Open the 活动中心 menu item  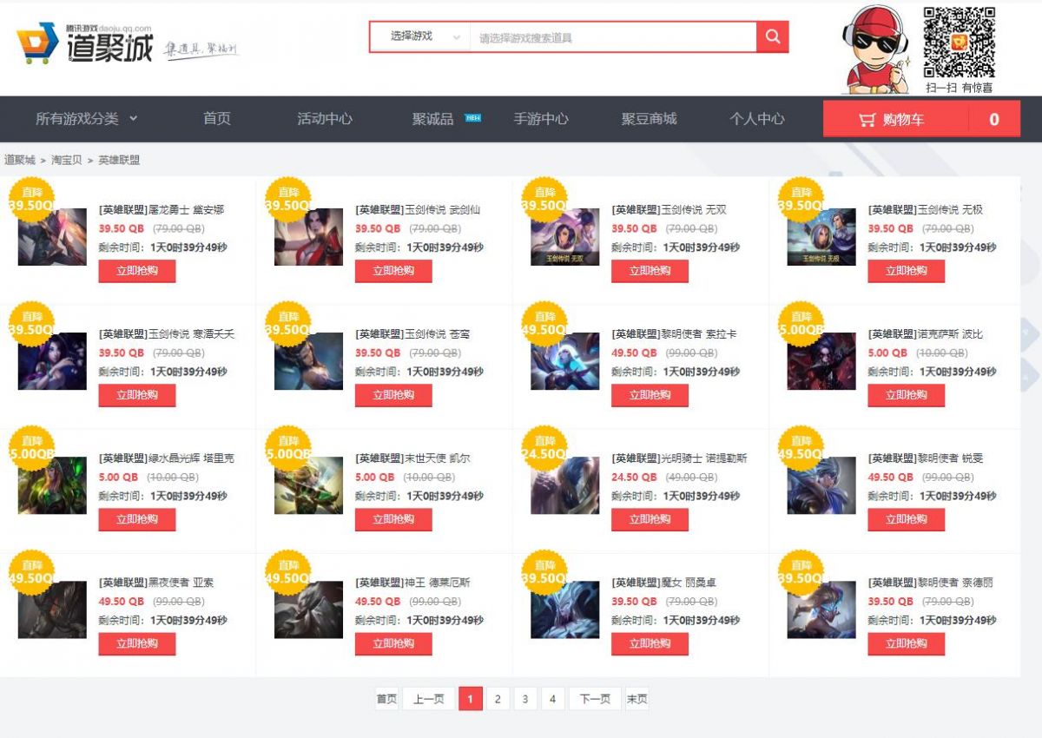[325, 119]
